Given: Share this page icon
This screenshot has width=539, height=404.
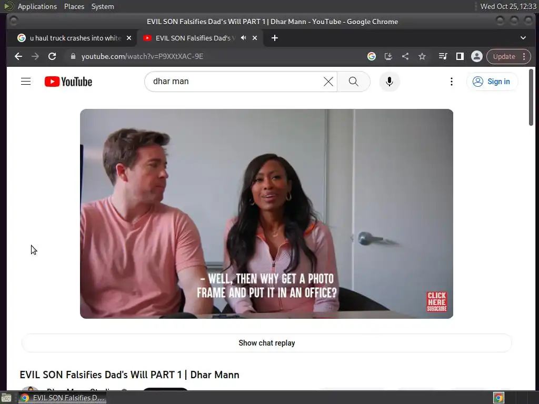Looking at the screenshot, I should (x=405, y=56).
